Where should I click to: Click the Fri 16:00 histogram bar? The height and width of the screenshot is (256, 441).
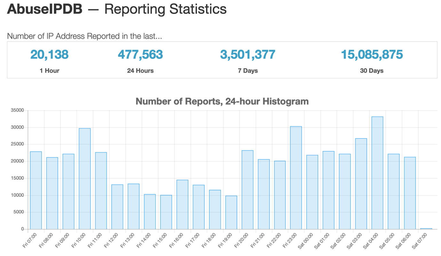click(x=182, y=204)
